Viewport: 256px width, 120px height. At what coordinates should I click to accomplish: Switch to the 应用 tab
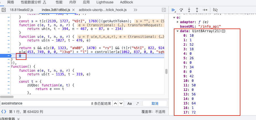click(86, 2)
